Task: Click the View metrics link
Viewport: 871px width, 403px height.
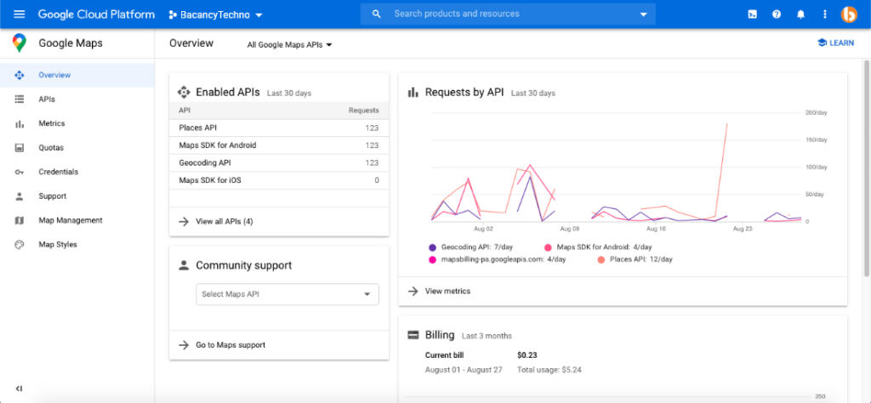Action: pos(447,291)
